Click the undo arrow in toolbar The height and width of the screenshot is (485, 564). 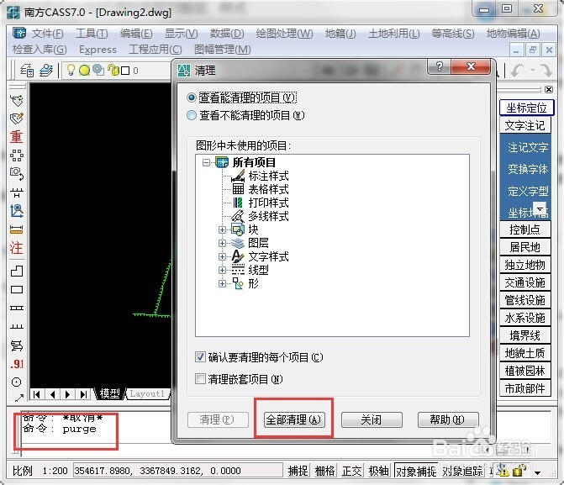(x=517, y=70)
